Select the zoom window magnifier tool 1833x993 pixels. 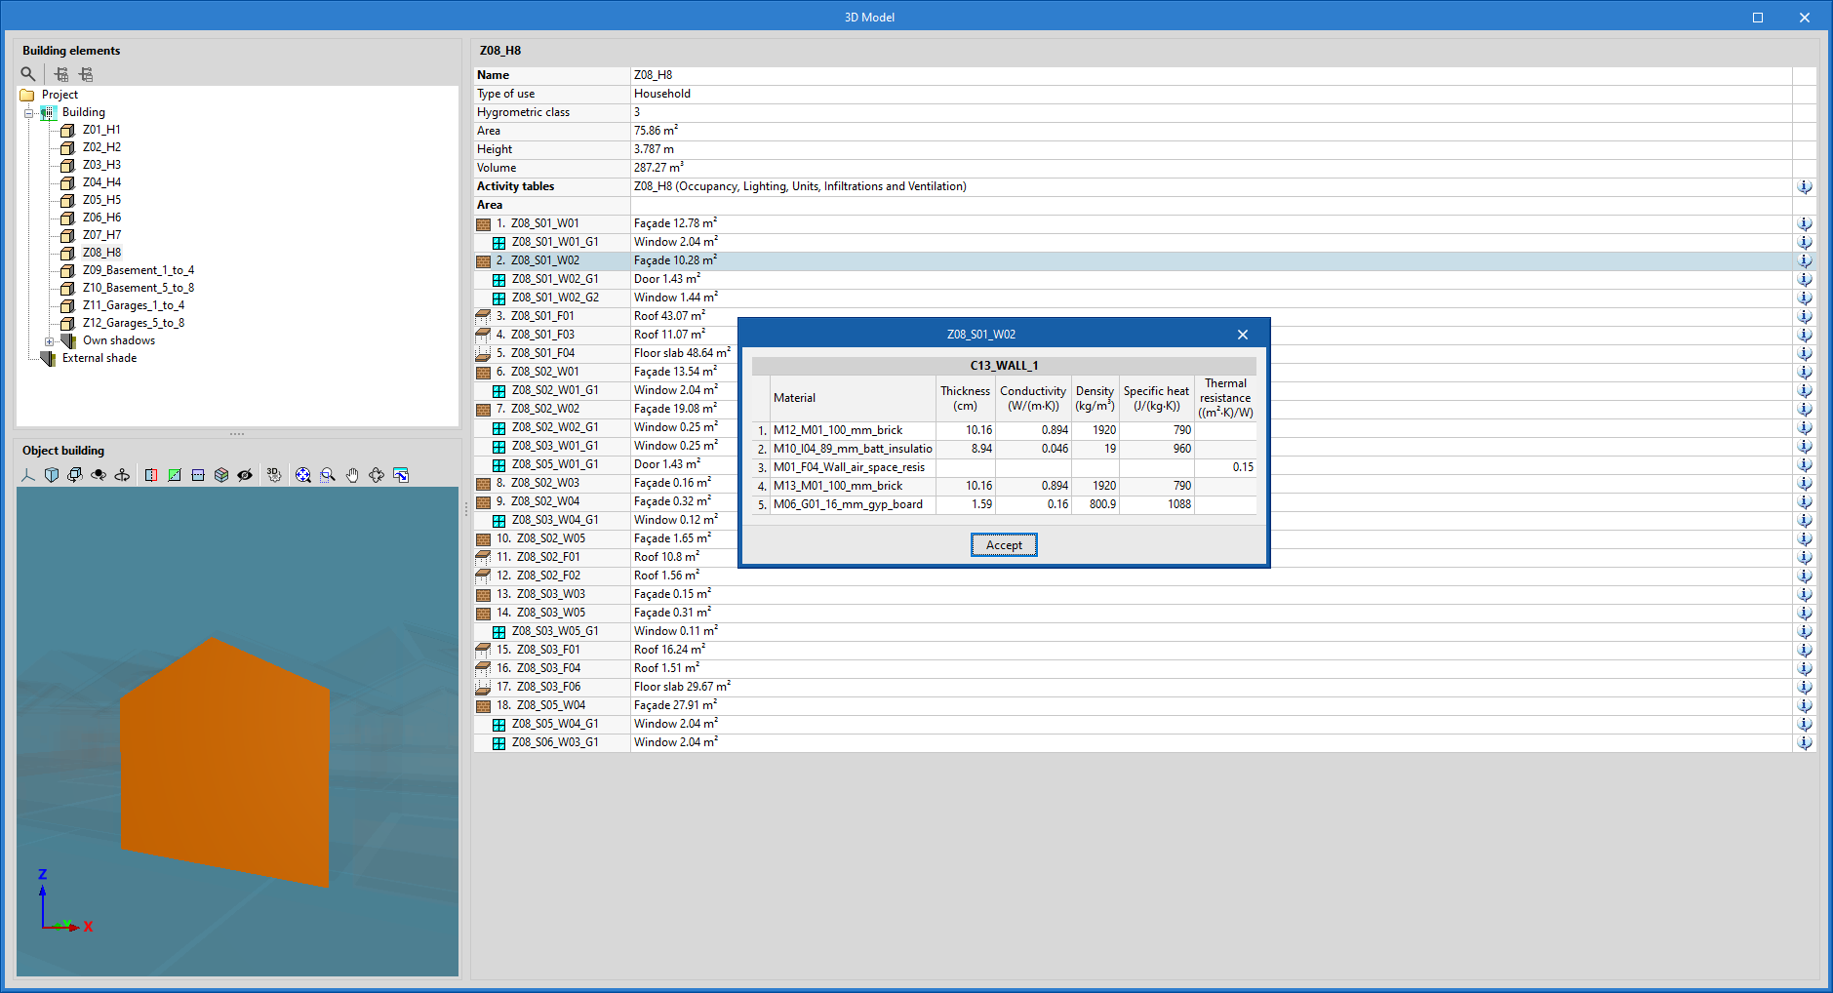(x=328, y=475)
